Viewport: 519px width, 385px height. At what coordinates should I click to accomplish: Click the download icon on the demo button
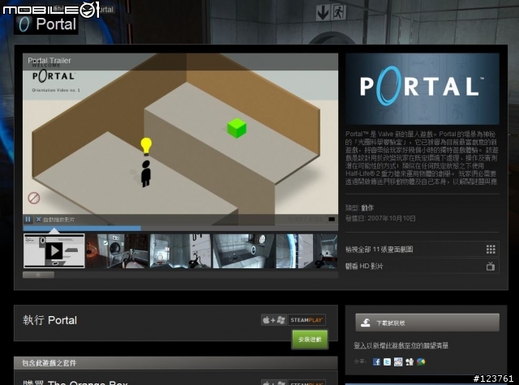tap(366, 323)
